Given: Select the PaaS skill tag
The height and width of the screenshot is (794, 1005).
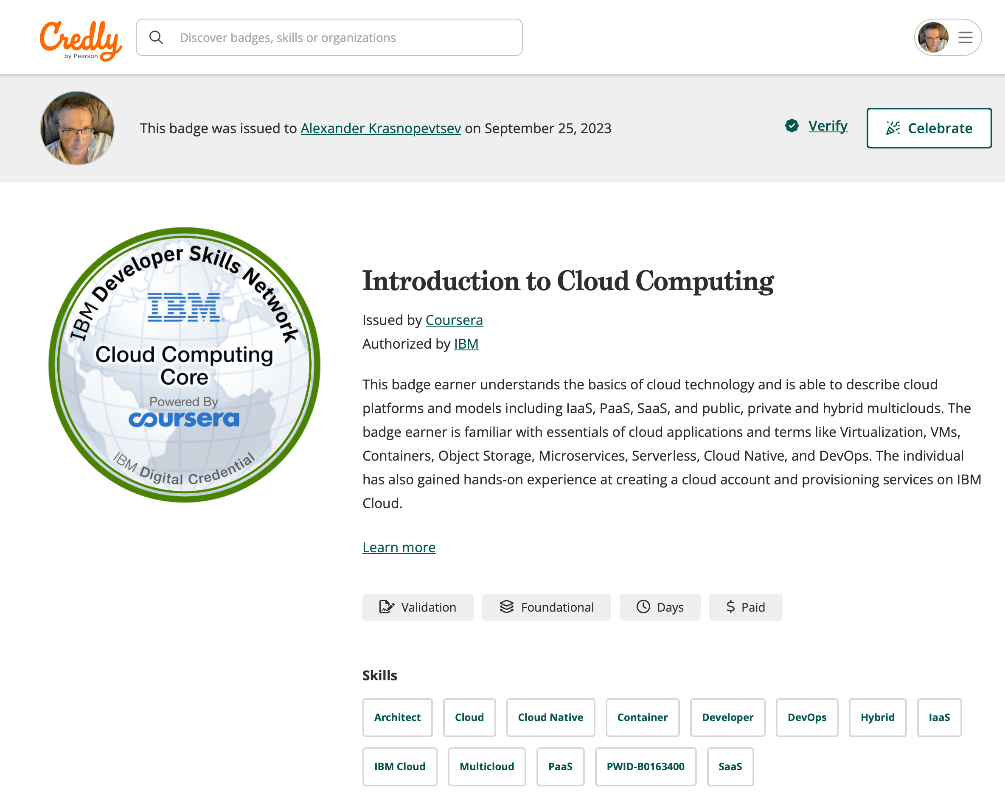Looking at the screenshot, I should (560, 767).
